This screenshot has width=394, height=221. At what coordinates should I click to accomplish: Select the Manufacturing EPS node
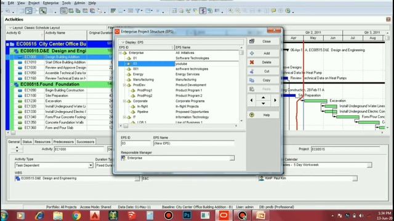tap(179, 80)
